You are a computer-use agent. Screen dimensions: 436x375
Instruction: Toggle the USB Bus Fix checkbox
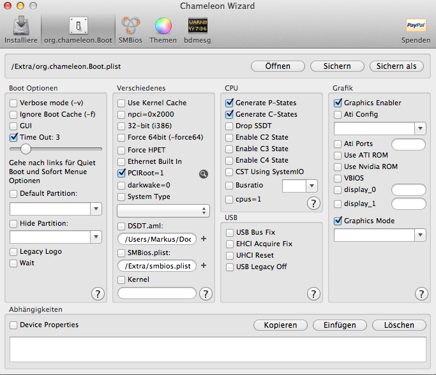[x=230, y=233]
